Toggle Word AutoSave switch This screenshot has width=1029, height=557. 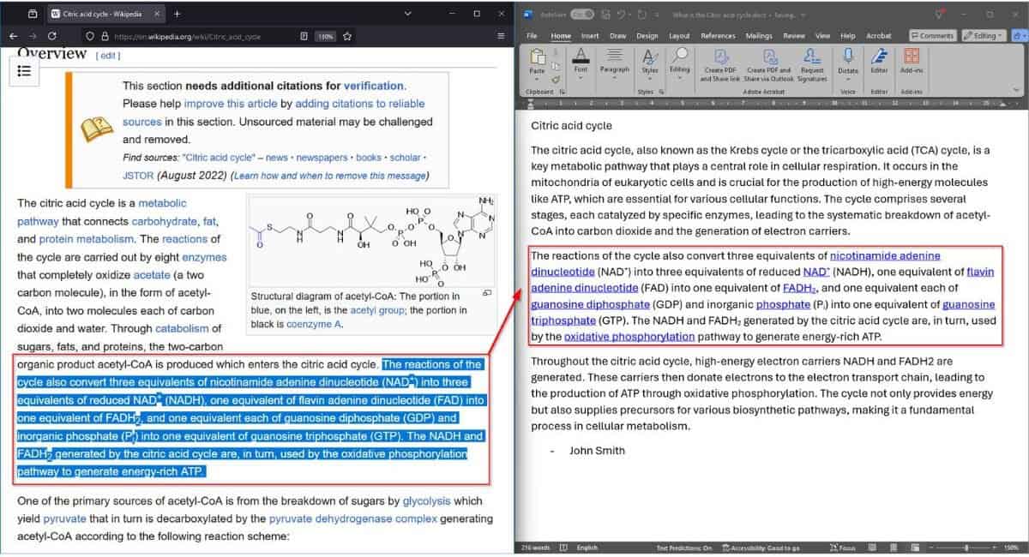click(581, 15)
